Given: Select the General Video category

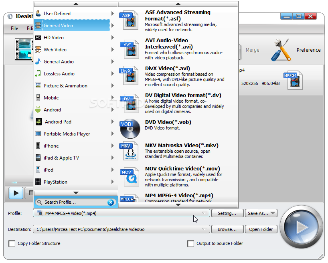Looking at the screenshot, I should pyautogui.click(x=72, y=26).
